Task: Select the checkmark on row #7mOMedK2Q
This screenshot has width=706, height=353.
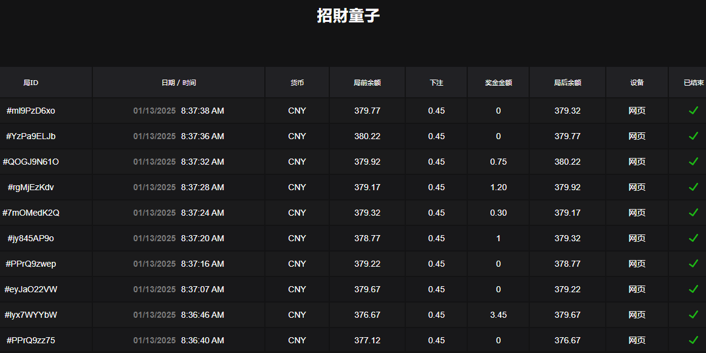Action: coord(692,213)
